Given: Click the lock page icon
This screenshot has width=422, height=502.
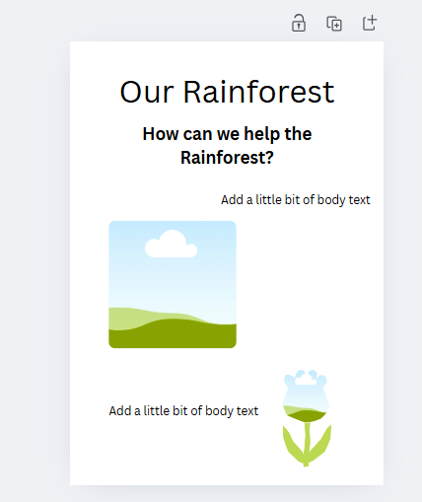Looking at the screenshot, I should 299,24.
